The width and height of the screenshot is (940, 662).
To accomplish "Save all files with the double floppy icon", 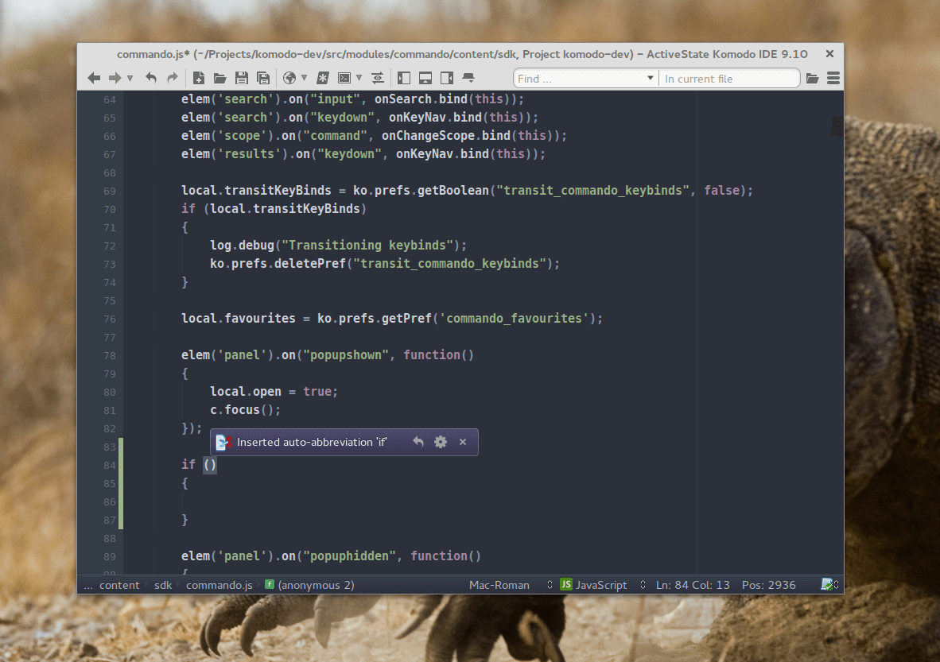I will click(263, 78).
